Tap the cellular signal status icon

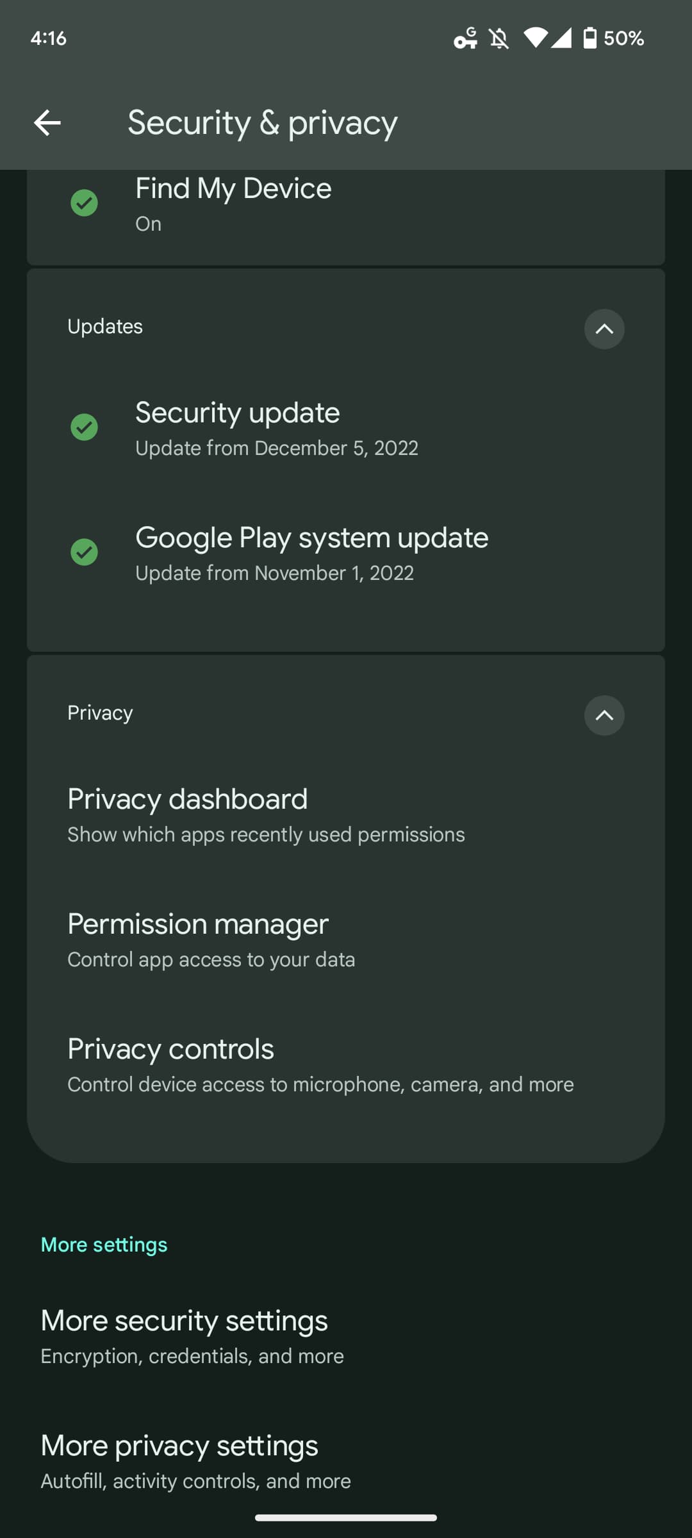(561, 38)
